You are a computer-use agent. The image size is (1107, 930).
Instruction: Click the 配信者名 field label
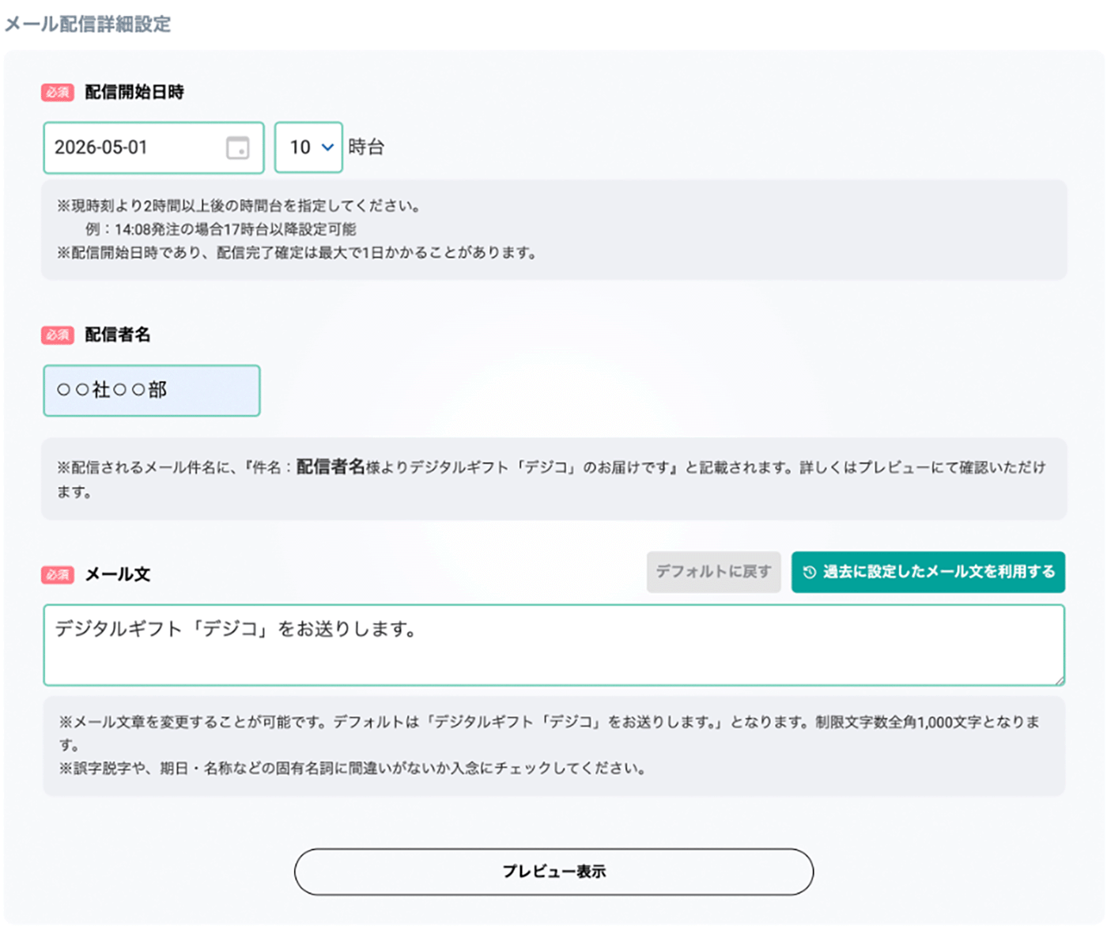click(x=118, y=335)
